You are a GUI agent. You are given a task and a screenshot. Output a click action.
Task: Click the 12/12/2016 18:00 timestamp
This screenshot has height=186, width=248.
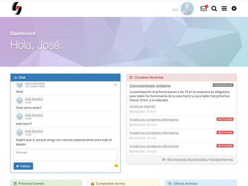pyautogui.click(x=35, y=86)
